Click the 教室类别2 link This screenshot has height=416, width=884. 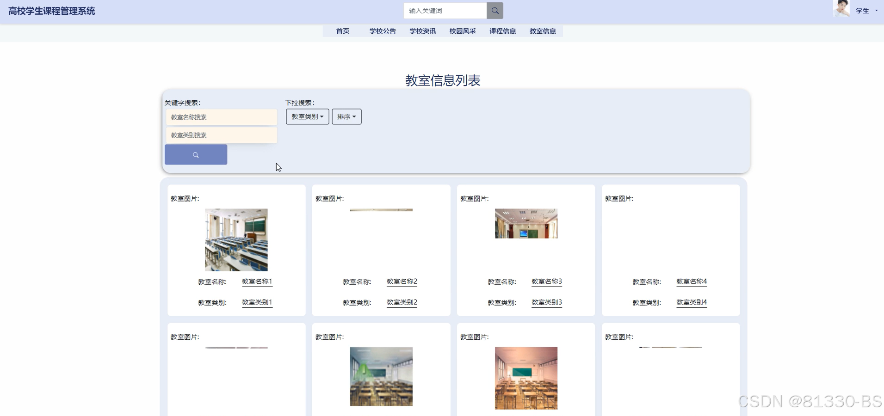point(402,302)
